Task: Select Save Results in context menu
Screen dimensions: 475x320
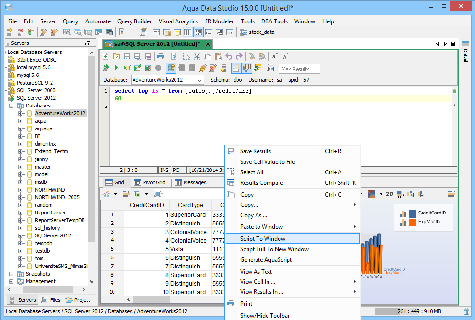Action: [x=256, y=151]
